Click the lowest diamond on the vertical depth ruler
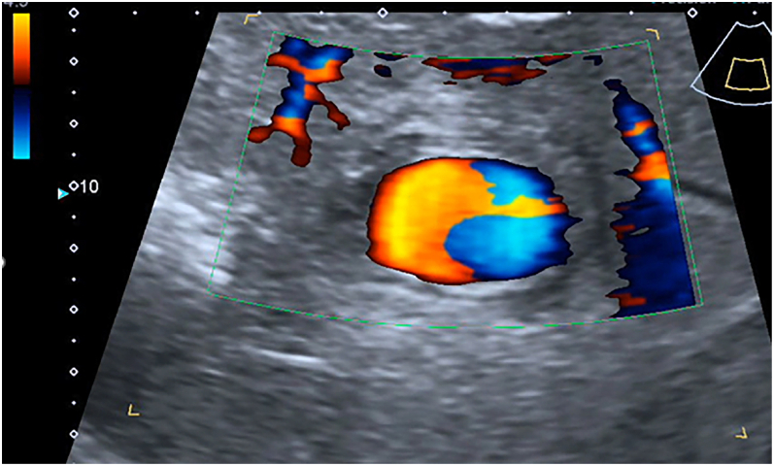This screenshot has height=466, width=774. click(x=74, y=434)
